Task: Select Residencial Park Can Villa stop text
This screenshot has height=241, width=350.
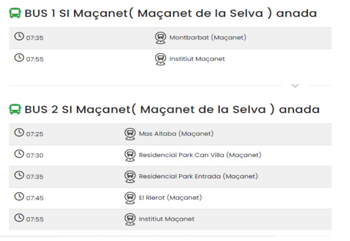Action: pos(200,155)
